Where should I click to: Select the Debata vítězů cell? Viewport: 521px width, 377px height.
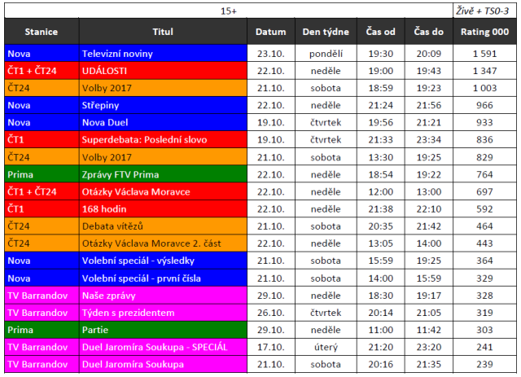click(163, 226)
